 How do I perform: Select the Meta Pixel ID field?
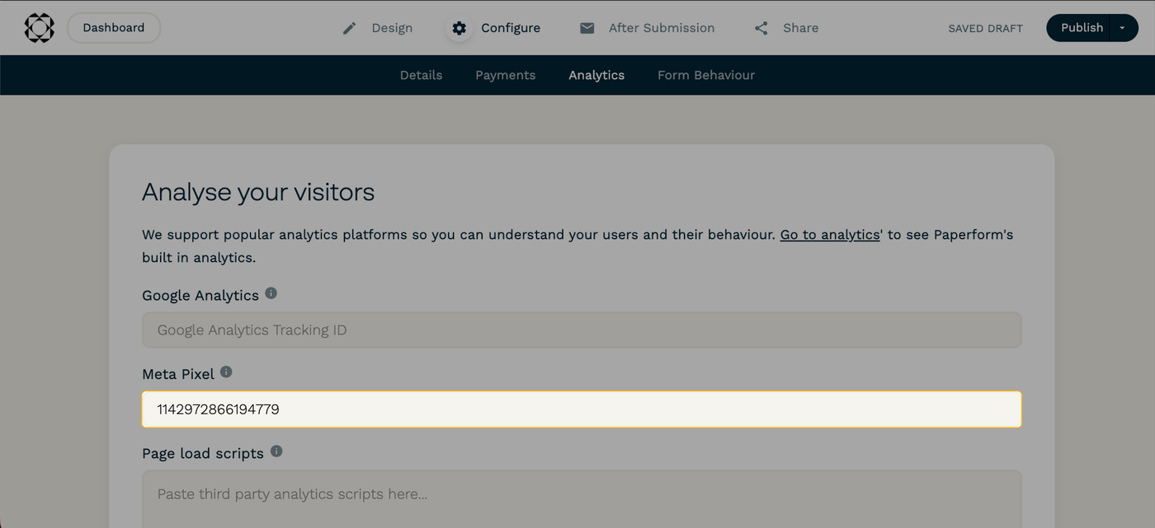582,409
